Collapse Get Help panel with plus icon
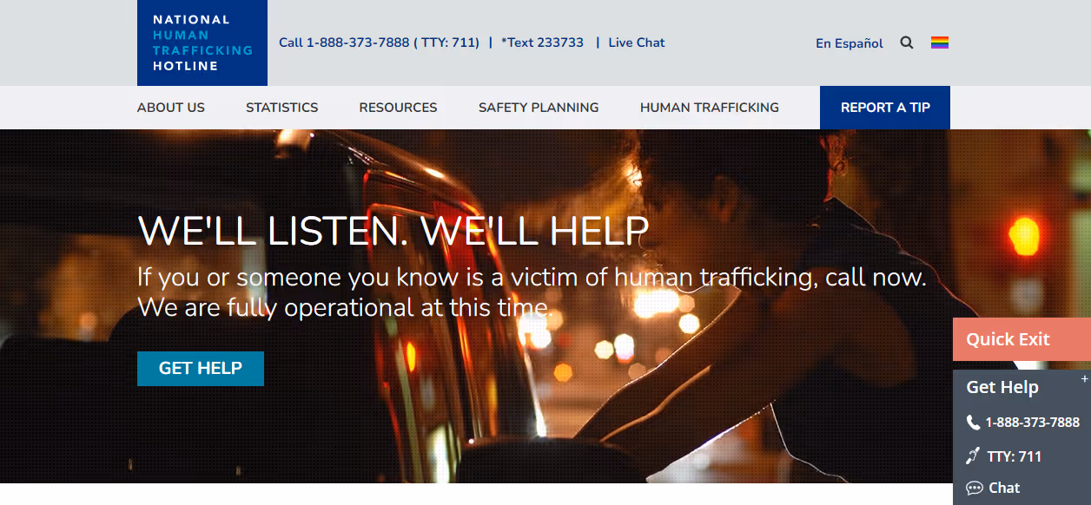This screenshot has width=1091, height=505. (1084, 379)
